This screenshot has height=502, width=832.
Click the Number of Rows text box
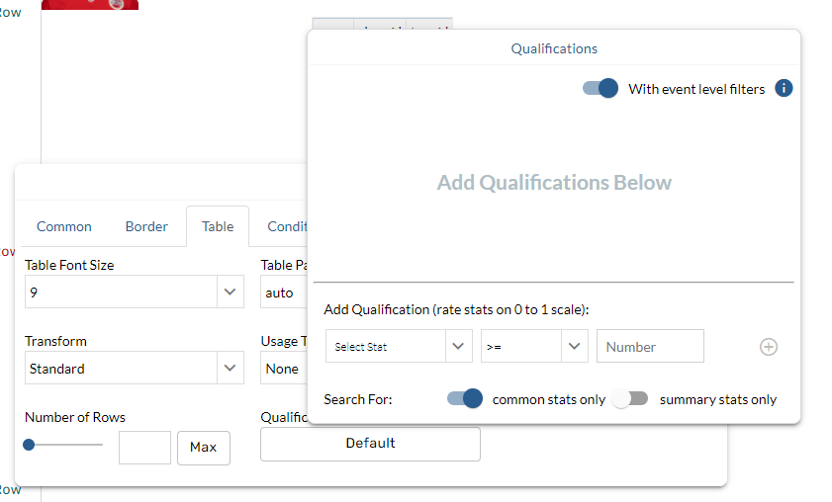(144, 448)
